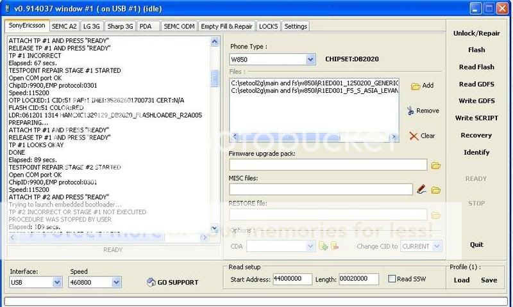
Task: Enable the Read SSW checkbox
Action: (392, 279)
